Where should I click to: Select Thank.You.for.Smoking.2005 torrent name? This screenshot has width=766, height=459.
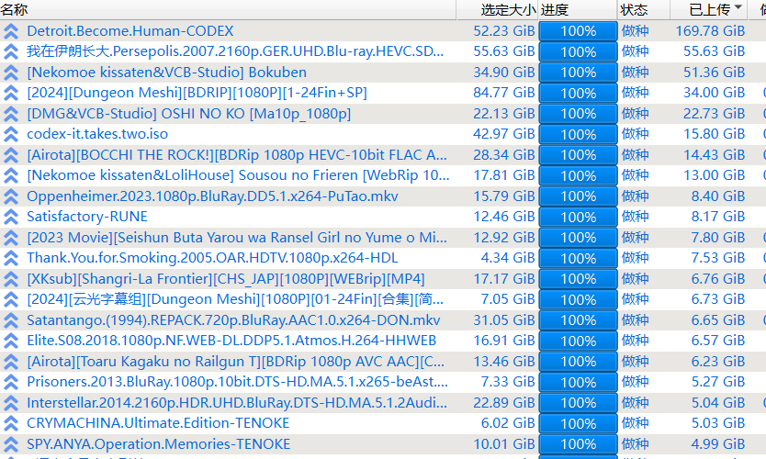coord(212,258)
